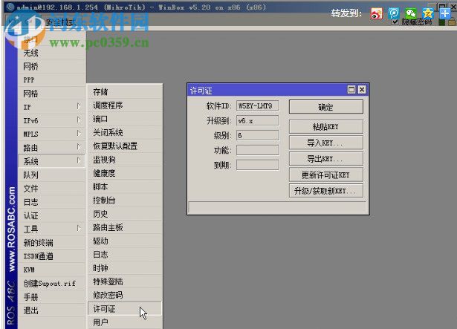Select 端口 in the submenu
Image resolution: width=457 pixels, height=329 pixels.
[124, 119]
